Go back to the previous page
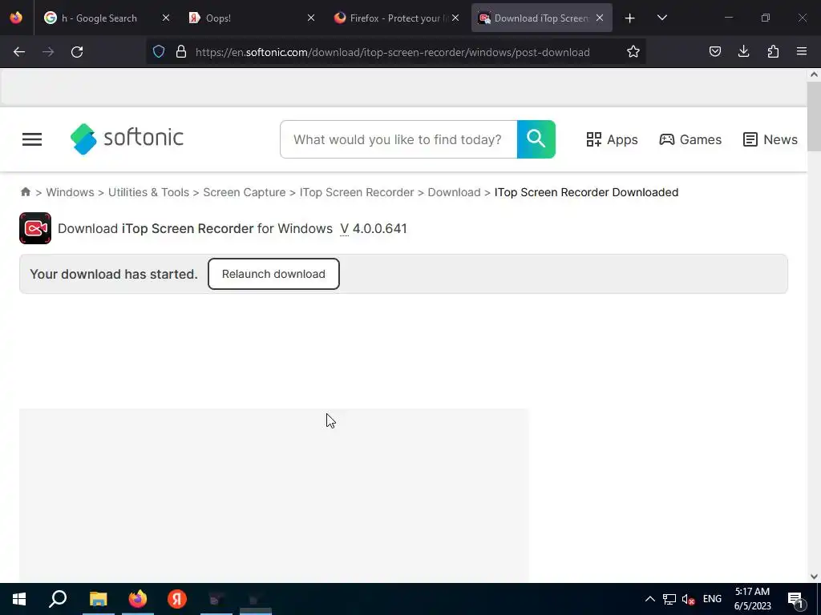The height and width of the screenshot is (615, 821). (x=19, y=52)
